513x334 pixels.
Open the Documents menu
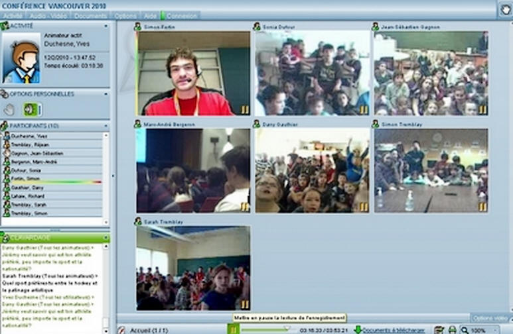[90, 16]
